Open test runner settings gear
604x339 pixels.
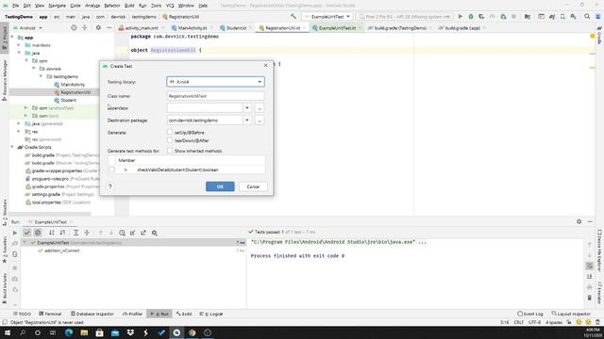click(x=154, y=233)
